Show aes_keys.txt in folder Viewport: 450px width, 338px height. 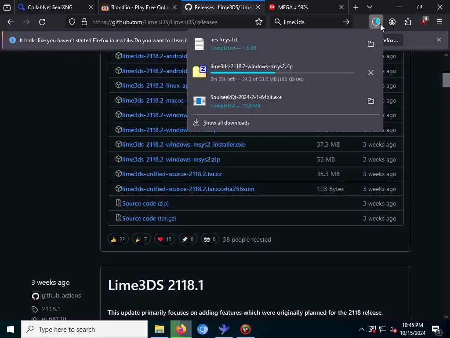371,44
